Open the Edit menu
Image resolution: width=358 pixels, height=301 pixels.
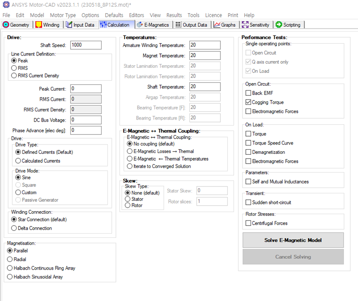[x=20, y=15]
